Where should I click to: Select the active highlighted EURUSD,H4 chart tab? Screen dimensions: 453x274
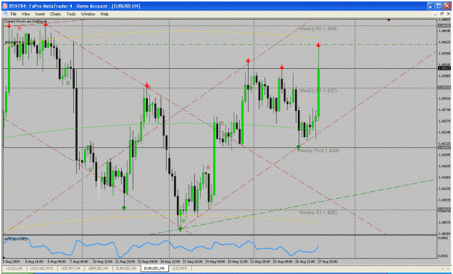(x=154, y=268)
